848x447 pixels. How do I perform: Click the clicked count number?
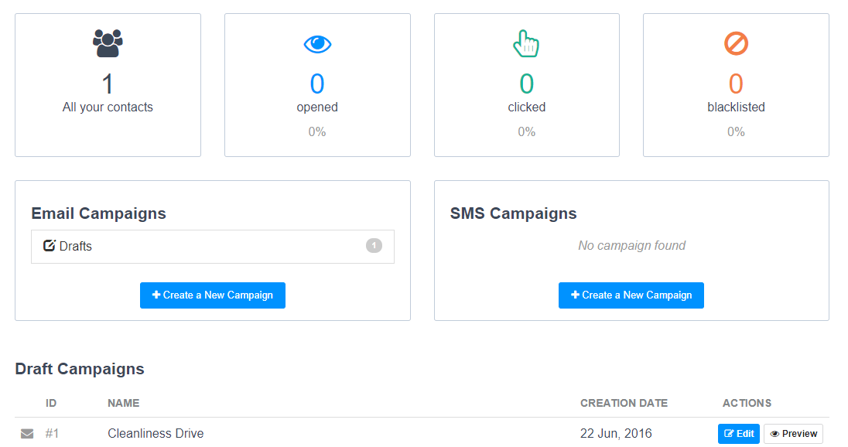[526, 84]
